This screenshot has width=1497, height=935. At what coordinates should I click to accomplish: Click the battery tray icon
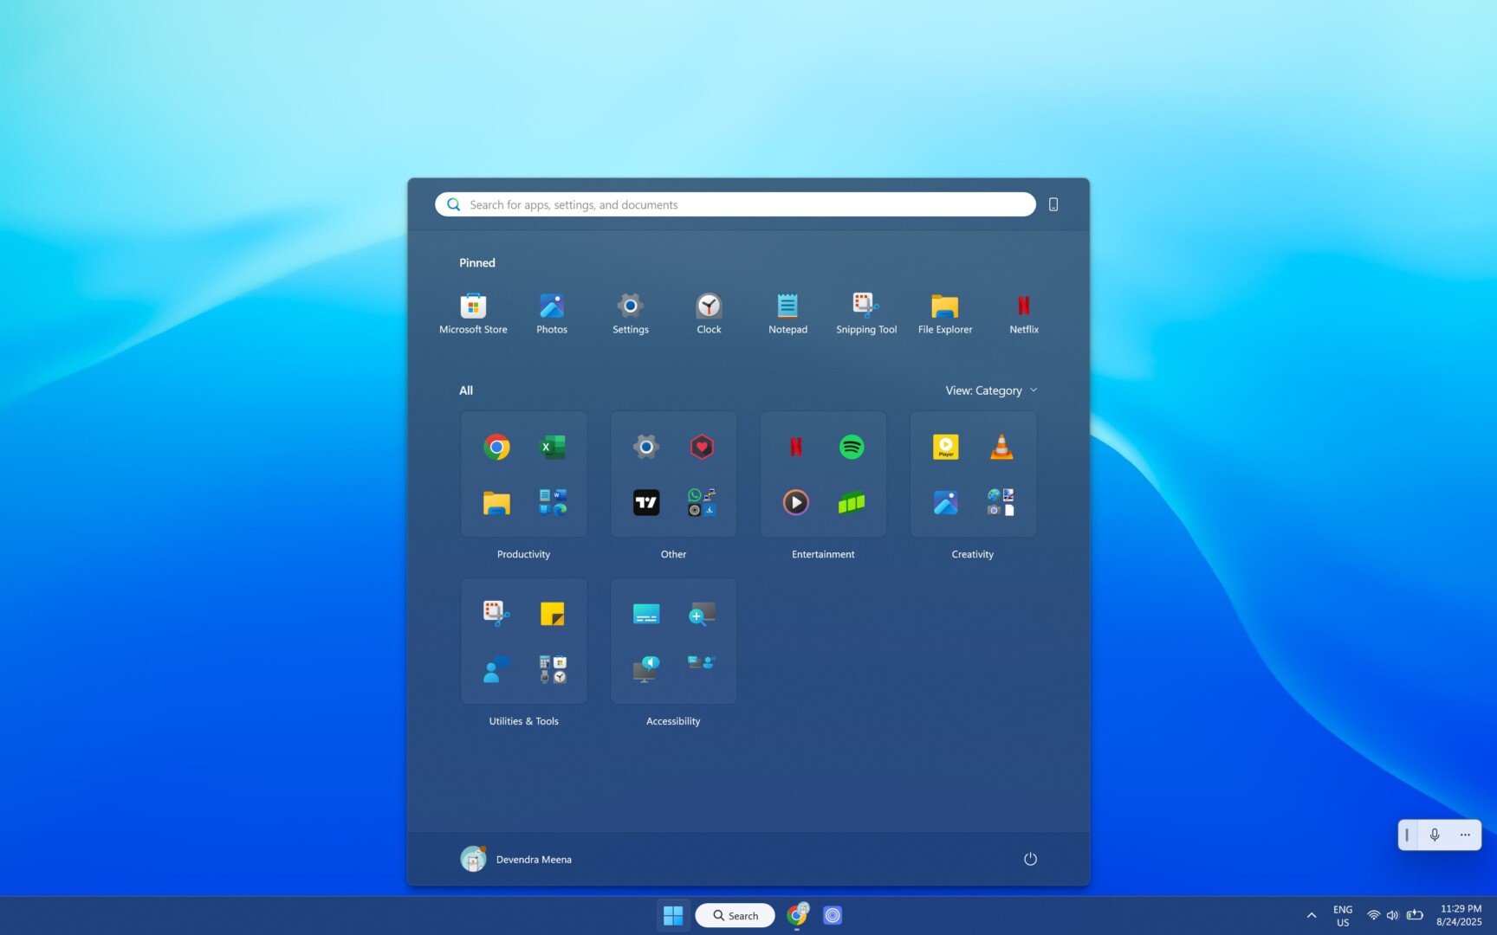(x=1415, y=915)
